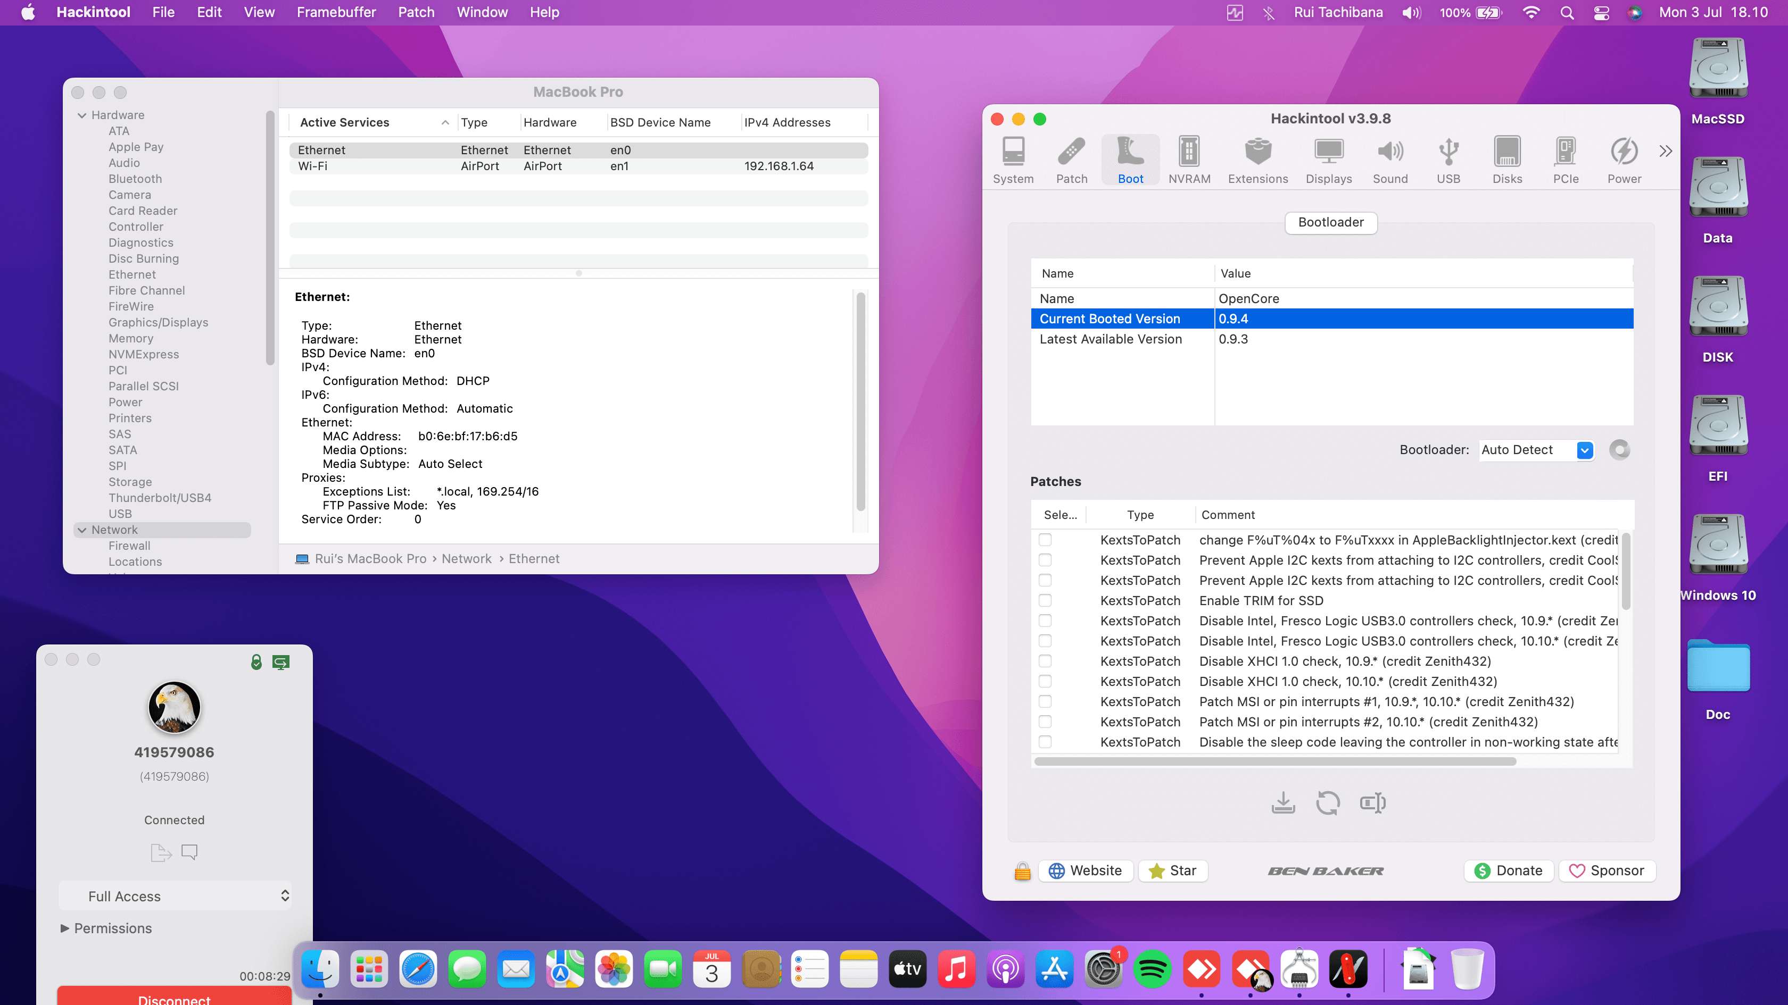
Task: Check the MSI or pin interrupts #1 patch
Action: (x=1045, y=701)
